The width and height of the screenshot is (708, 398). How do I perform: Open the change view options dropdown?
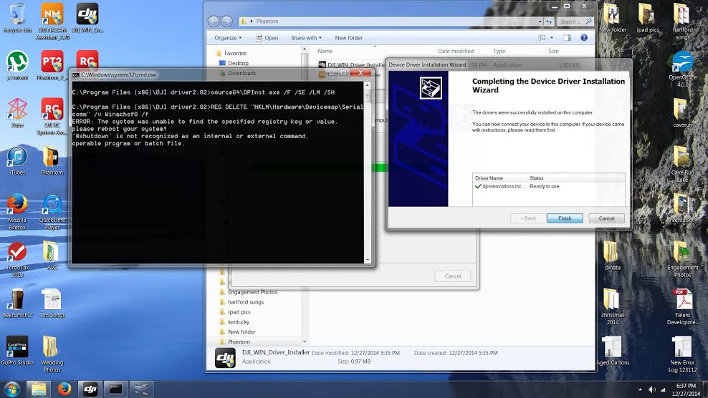click(551, 38)
